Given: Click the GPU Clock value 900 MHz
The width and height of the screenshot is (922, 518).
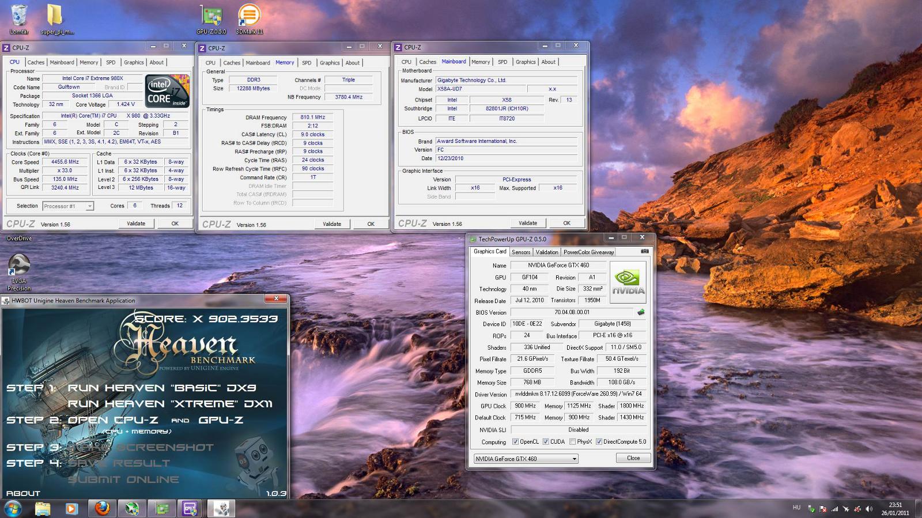Looking at the screenshot, I should point(525,406).
